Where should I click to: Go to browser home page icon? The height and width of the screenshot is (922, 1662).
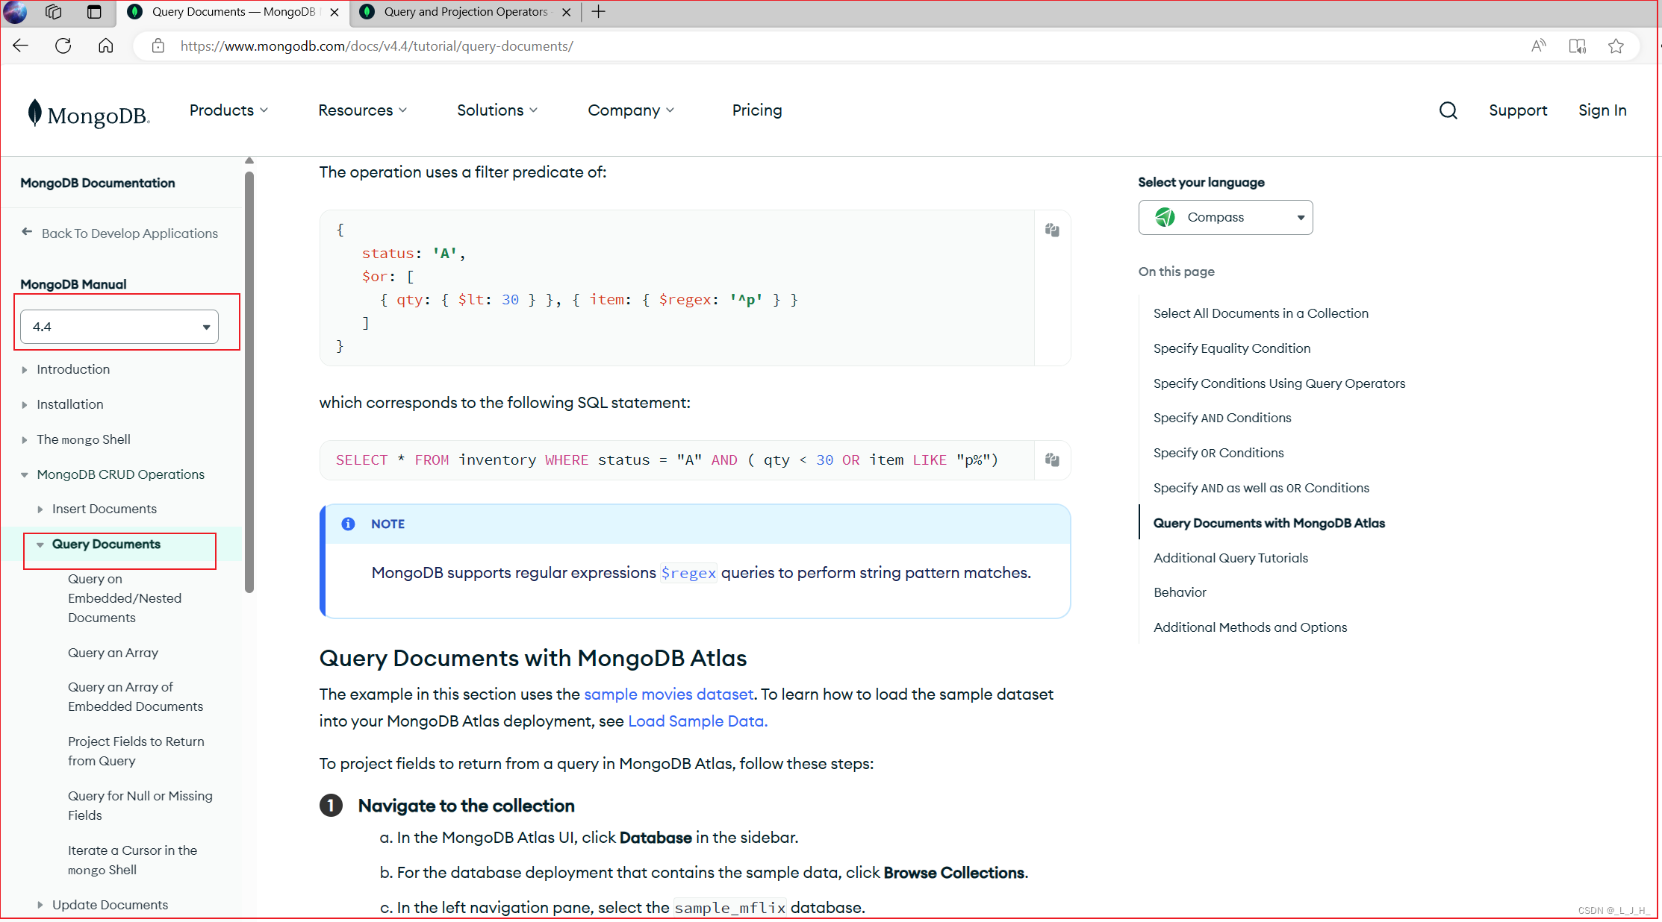coord(106,46)
